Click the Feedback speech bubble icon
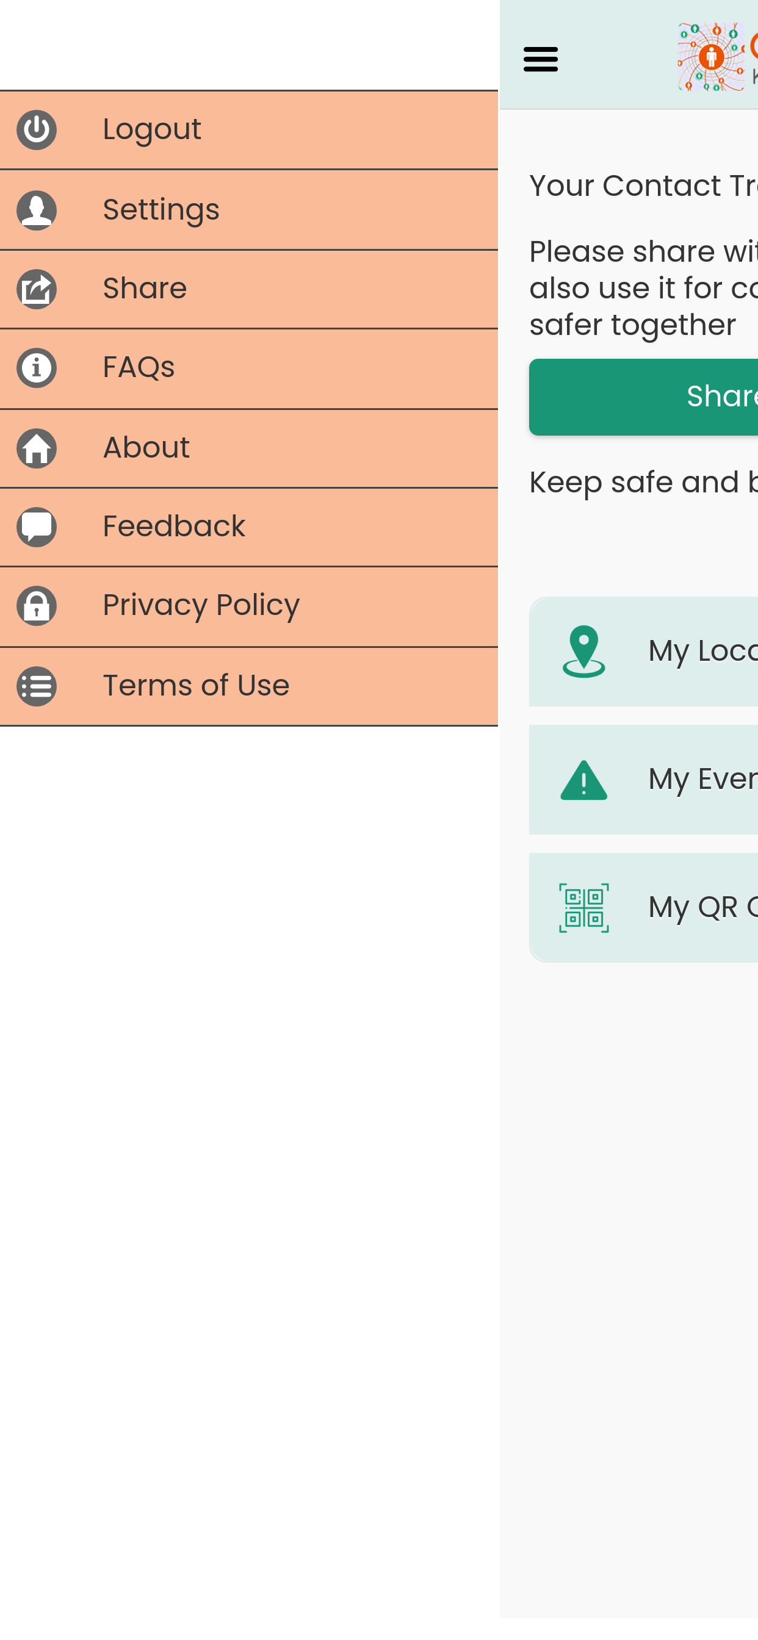 (x=36, y=527)
